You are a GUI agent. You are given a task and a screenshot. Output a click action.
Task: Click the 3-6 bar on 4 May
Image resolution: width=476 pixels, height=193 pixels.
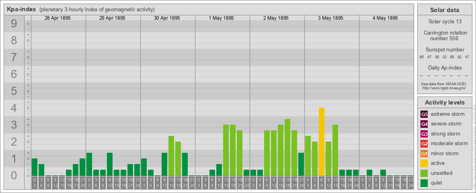369,172
